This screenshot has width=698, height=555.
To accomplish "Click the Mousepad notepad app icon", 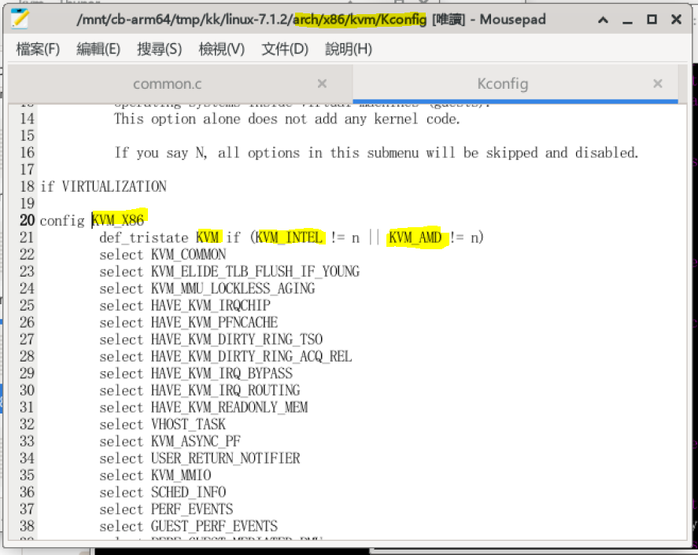I will [20, 19].
